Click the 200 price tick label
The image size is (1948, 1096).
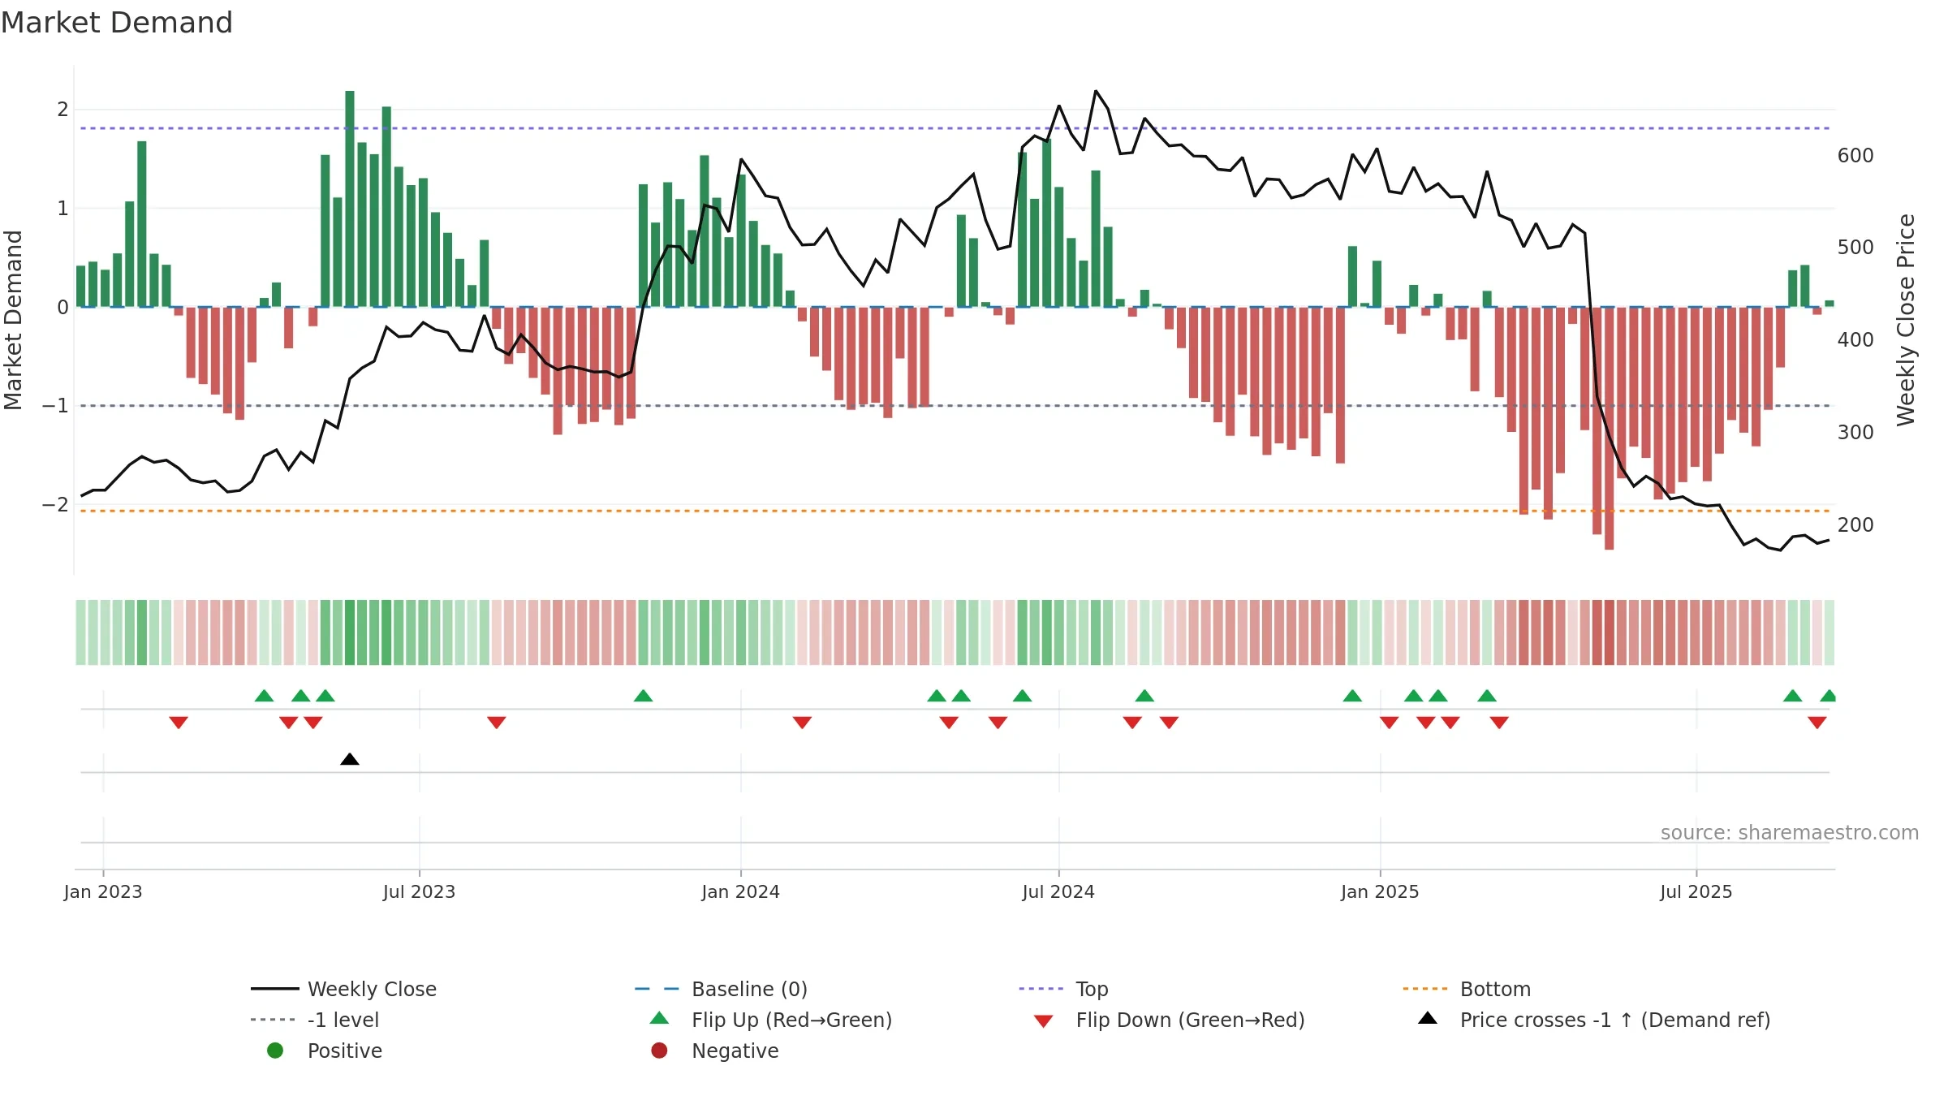pyautogui.click(x=1855, y=524)
